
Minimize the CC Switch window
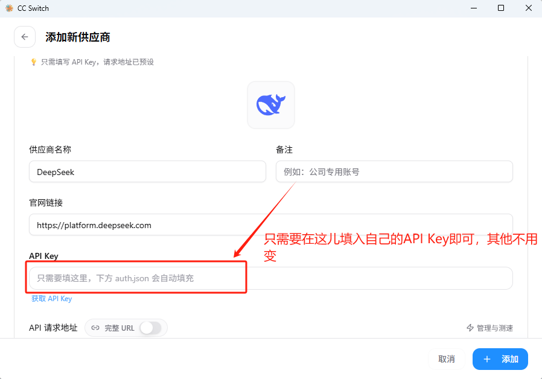click(x=474, y=8)
